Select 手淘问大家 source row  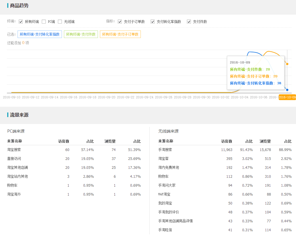point(167,186)
